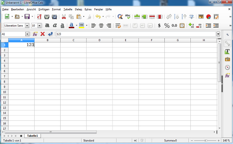Insert image icon
This screenshot has height=144, width=233.
(x=201, y=17)
